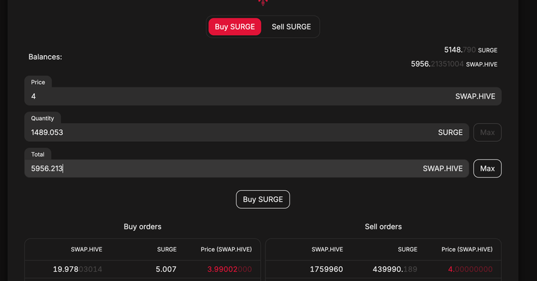
Task: Click the Buy orders heading
Action: 143,226
